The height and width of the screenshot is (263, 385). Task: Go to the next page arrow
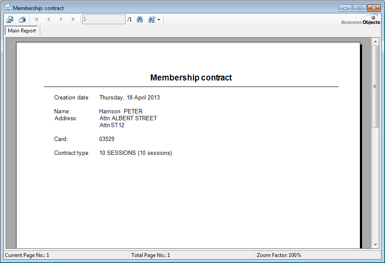pos(61,19)
